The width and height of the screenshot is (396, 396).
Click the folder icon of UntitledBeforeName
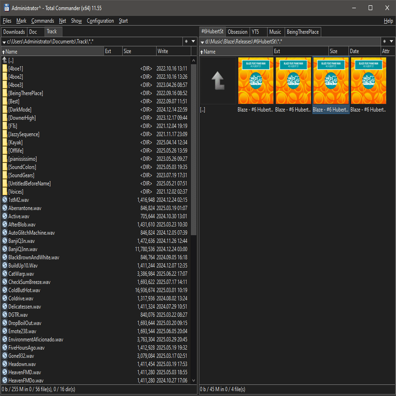tap(4, 184)
